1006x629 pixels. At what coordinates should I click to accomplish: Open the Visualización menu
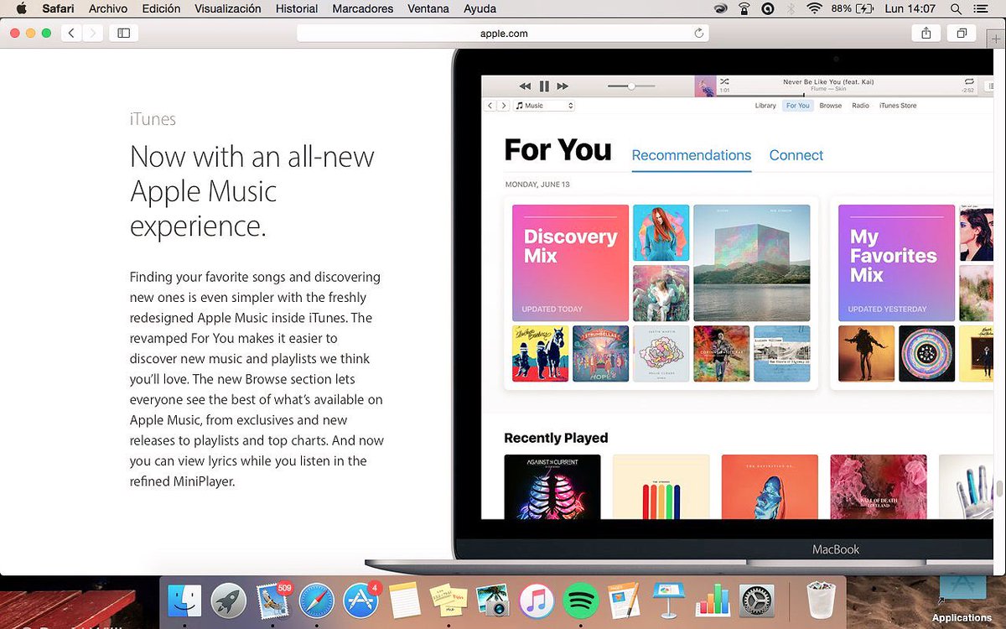[x=228, y=8]
